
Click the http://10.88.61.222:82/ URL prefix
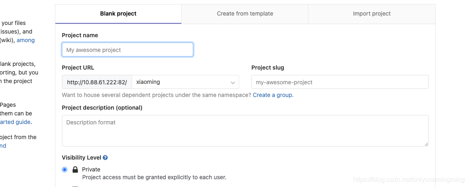point(97,82)
